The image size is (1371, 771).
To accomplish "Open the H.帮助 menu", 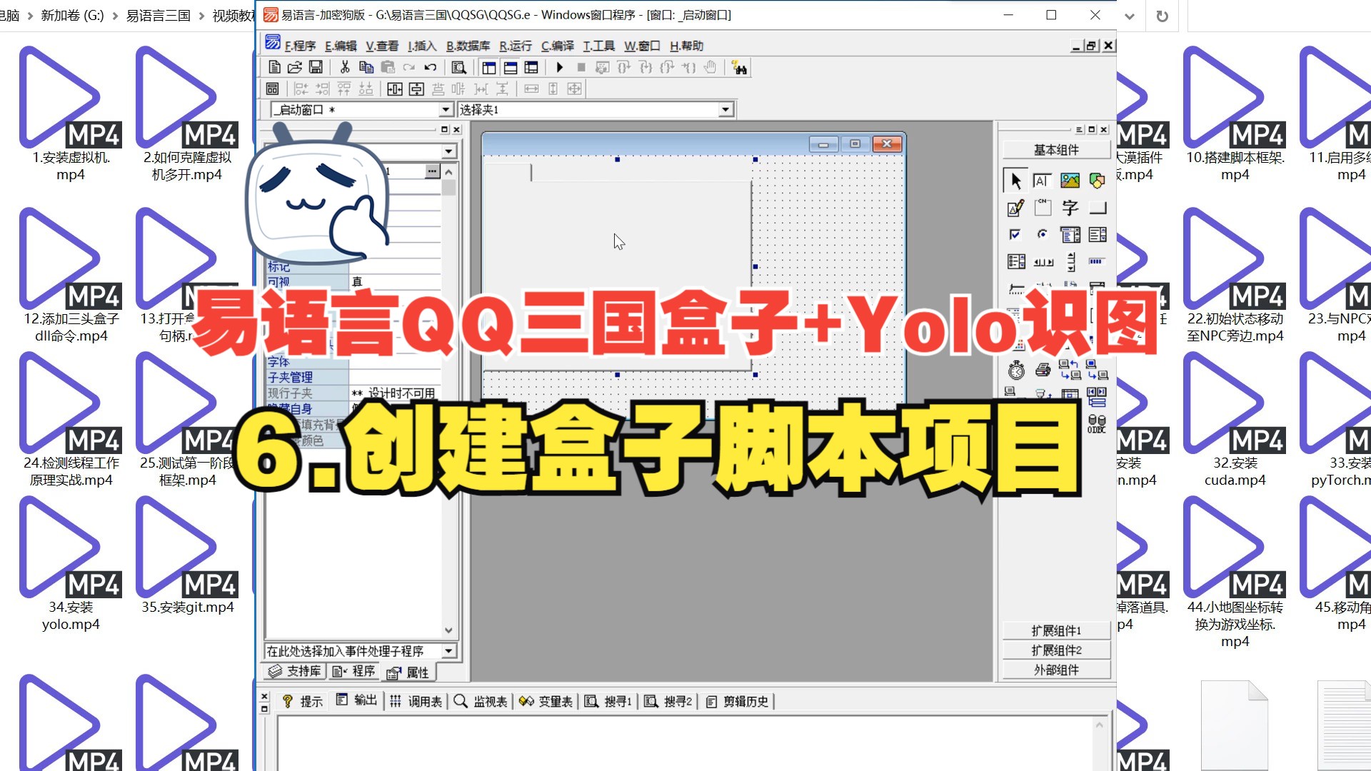I will pyautogui.click(x=686, y=46).
